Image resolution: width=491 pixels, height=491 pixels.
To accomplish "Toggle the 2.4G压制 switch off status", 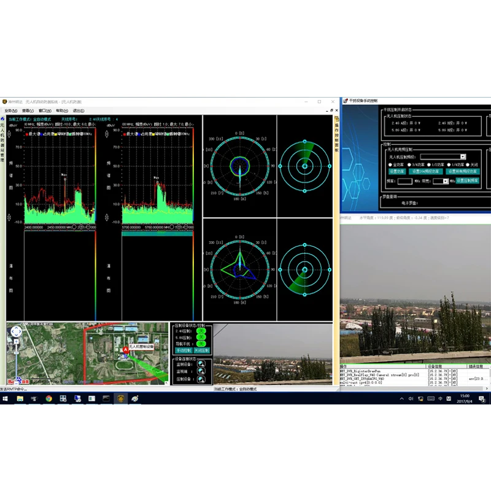I will 201,330.
